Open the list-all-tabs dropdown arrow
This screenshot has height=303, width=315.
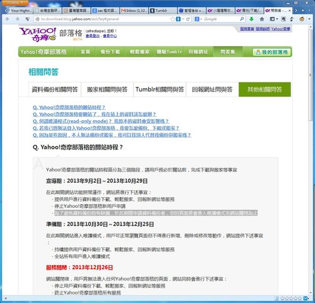[309, 10]
